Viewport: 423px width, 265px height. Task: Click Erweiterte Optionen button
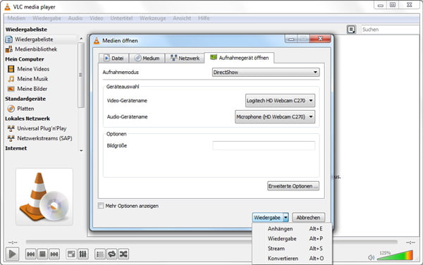[293, 186]
